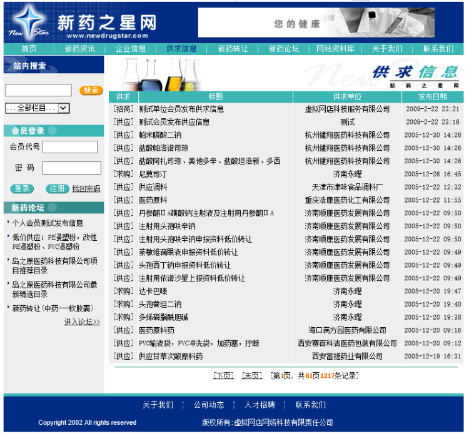Open forum post 低价供应：PE浸塑粉
Image resolution: width=469 pixels, height=436 pixels.
point(54,242)
